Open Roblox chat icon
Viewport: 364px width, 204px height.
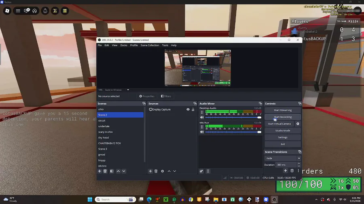coord(27,10)
